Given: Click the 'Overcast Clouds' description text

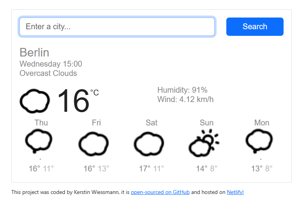Looking at the screenshot, I should (48, 73).
